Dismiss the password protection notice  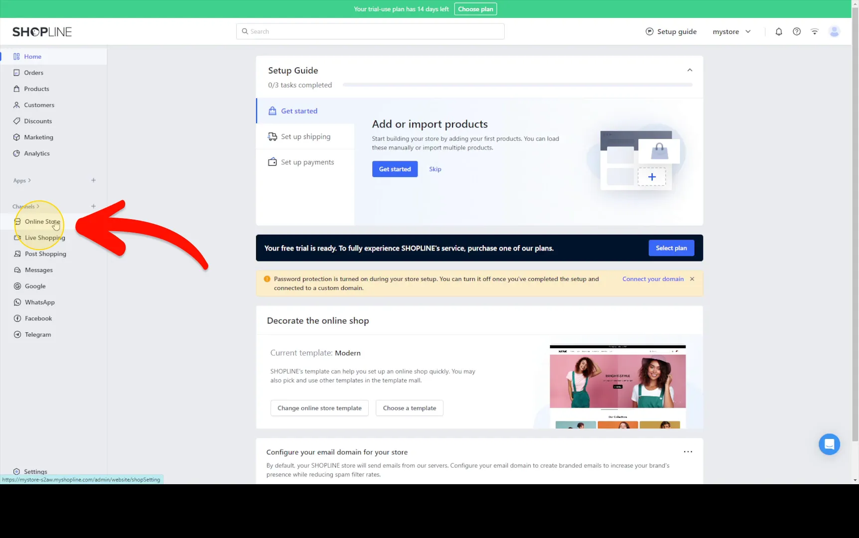pyautogui.click(x=692, y=279)
